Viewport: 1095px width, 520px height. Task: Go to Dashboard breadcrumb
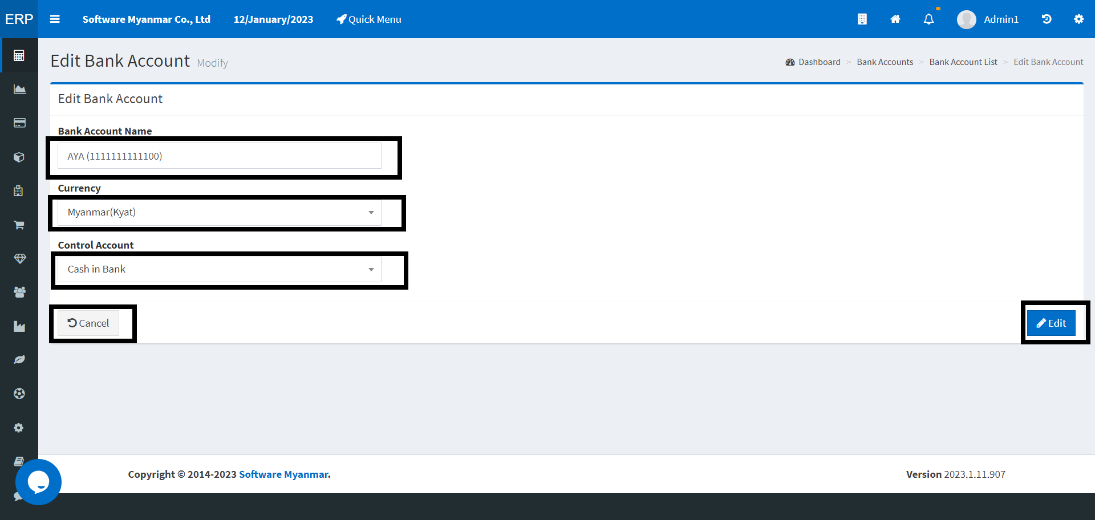pos(813,62)
